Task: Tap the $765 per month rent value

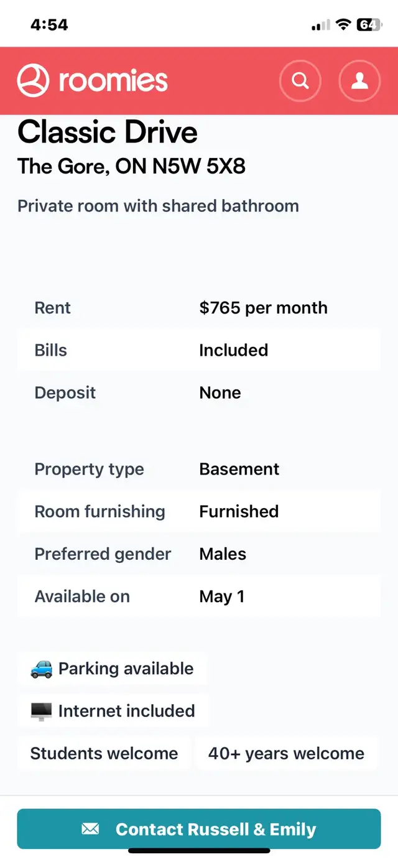Action: tap(263, 308)
